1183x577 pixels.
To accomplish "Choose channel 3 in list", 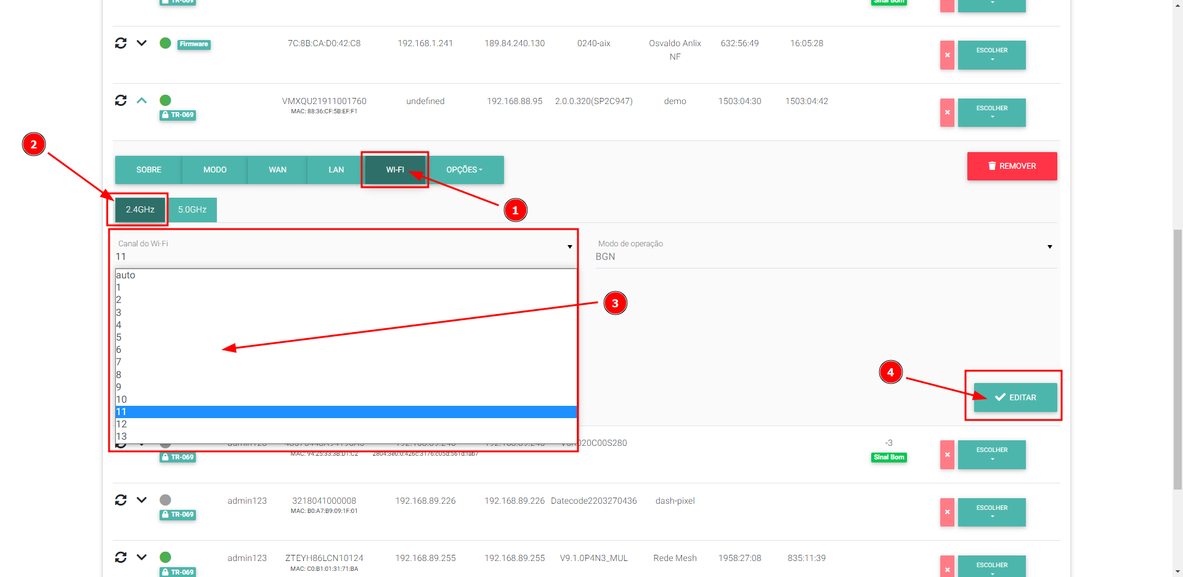I will pyautogui.click(x=346, y=313).
